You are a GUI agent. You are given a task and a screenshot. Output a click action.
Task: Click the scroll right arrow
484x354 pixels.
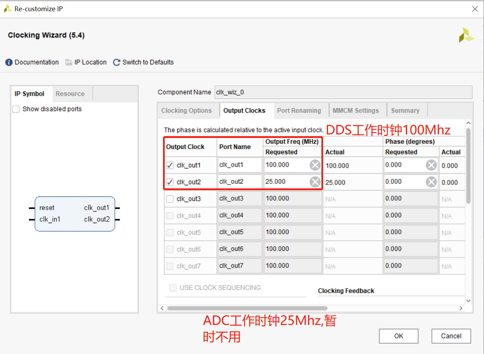click(x=461, y=308)
